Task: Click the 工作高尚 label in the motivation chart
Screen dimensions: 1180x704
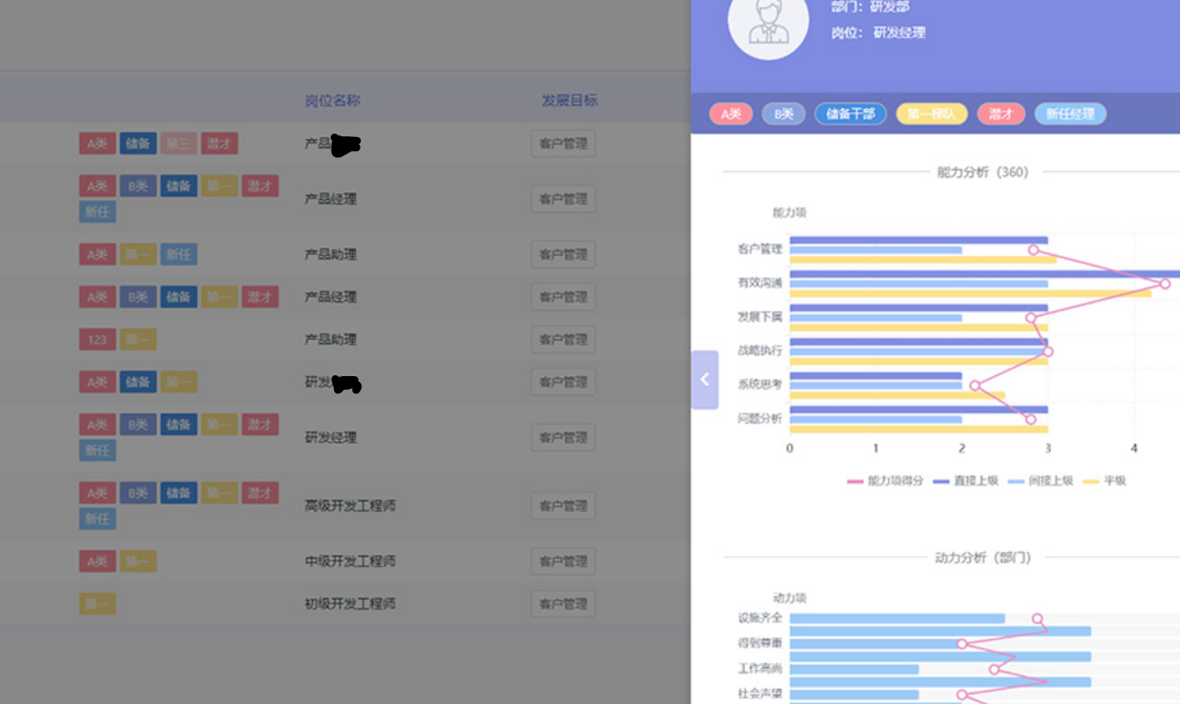Action: [x=760, y=668]
